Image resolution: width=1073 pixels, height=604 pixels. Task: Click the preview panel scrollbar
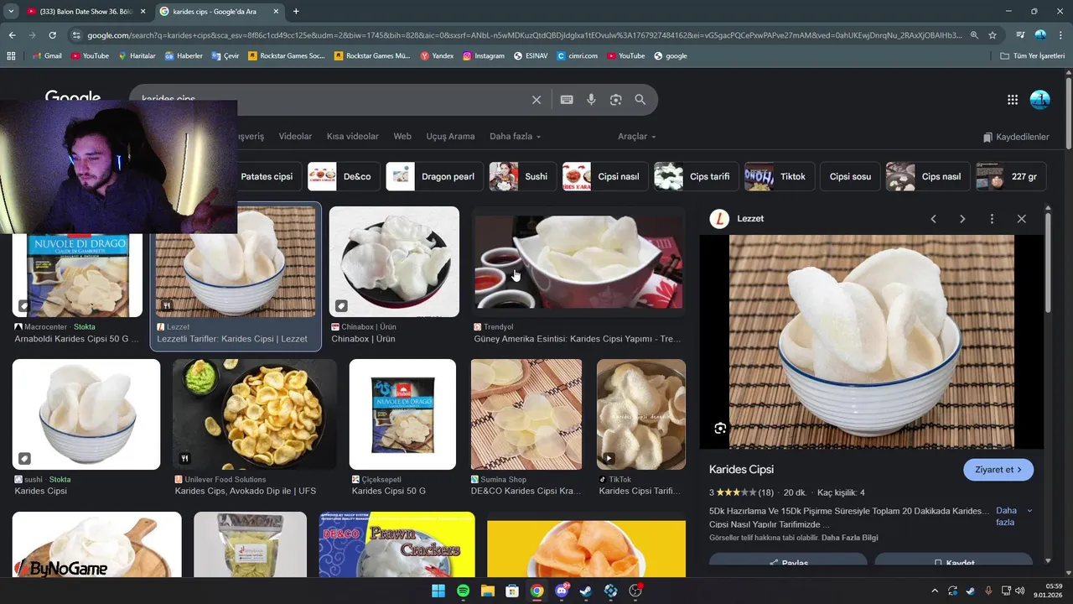tap(1048, 261)
